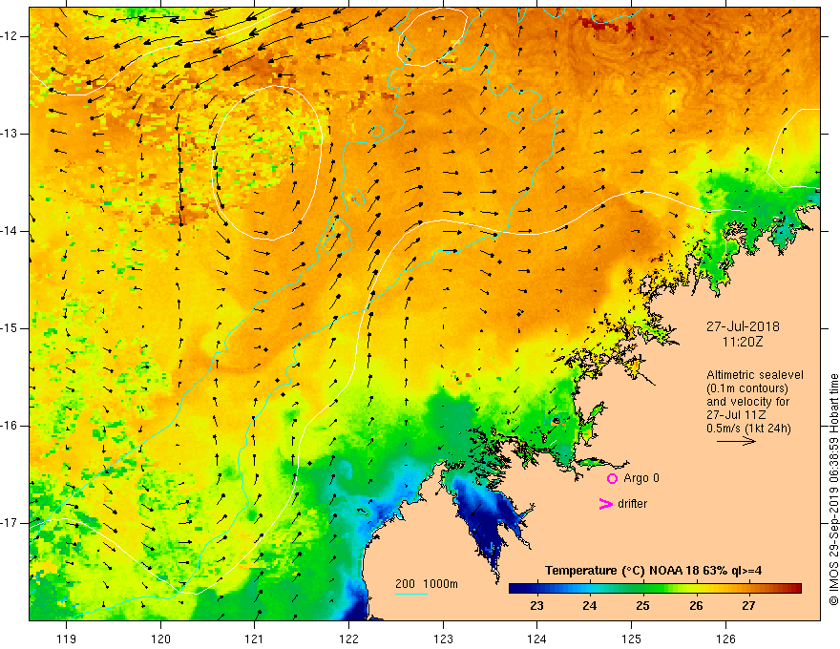Click latitude axis label -16
Image resolution: width=840 pixels, height=649 pixels.
(10, 426)
